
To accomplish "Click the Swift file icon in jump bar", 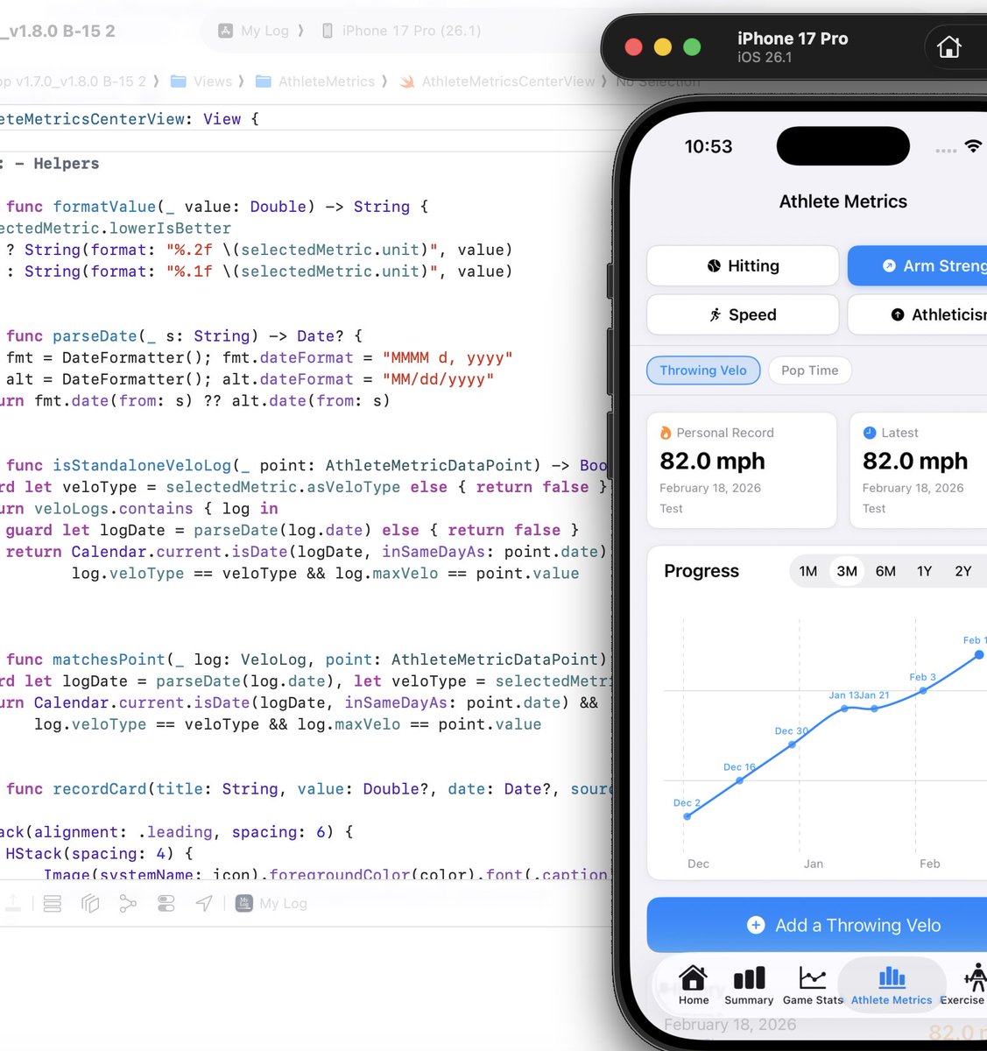I will click(407, 81).
